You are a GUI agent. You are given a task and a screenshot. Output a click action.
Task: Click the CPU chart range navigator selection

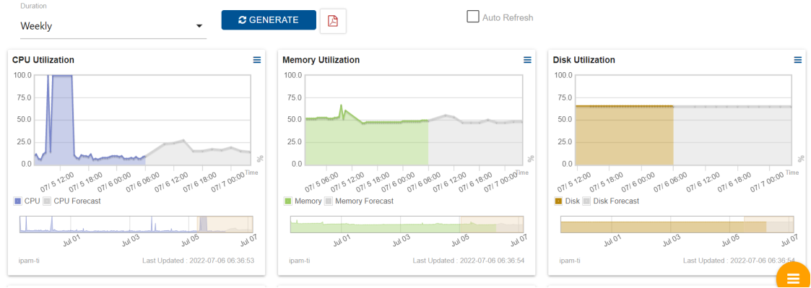click(x=225, y=224)
